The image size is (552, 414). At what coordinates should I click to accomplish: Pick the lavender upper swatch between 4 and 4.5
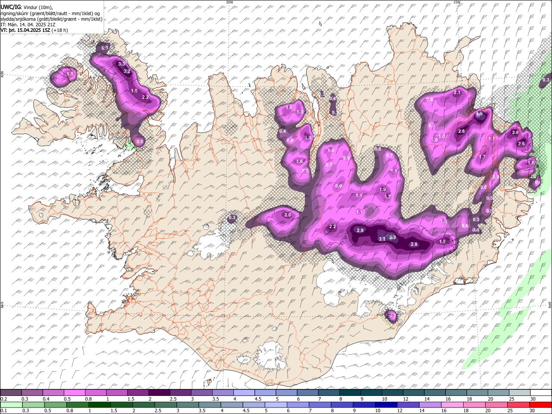point(244,393)
